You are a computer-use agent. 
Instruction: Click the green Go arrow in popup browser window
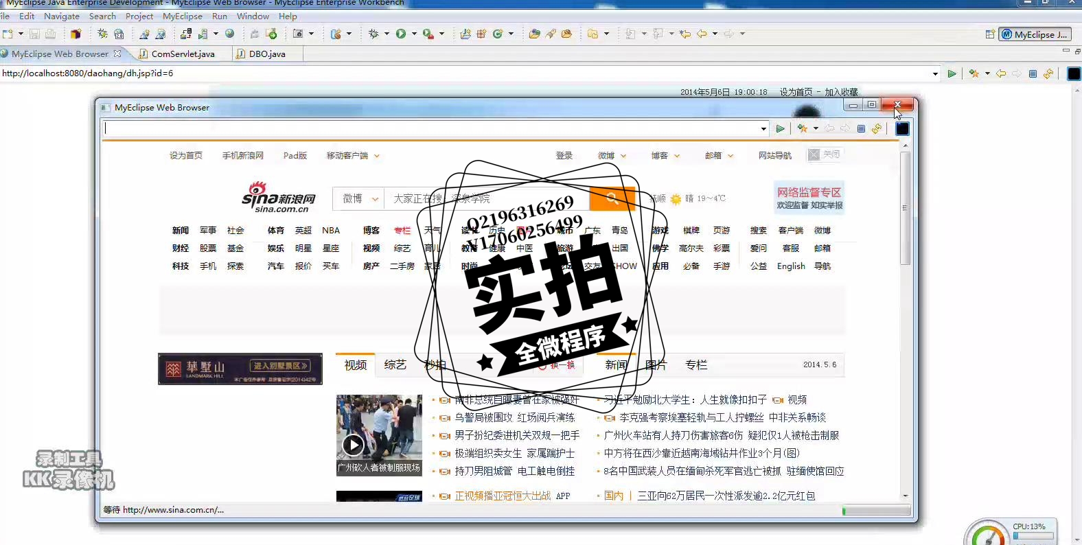click(x=781, y=128)
